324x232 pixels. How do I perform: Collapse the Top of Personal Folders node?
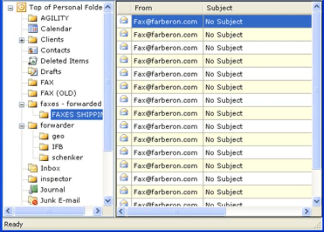click(x=11, y=8)
